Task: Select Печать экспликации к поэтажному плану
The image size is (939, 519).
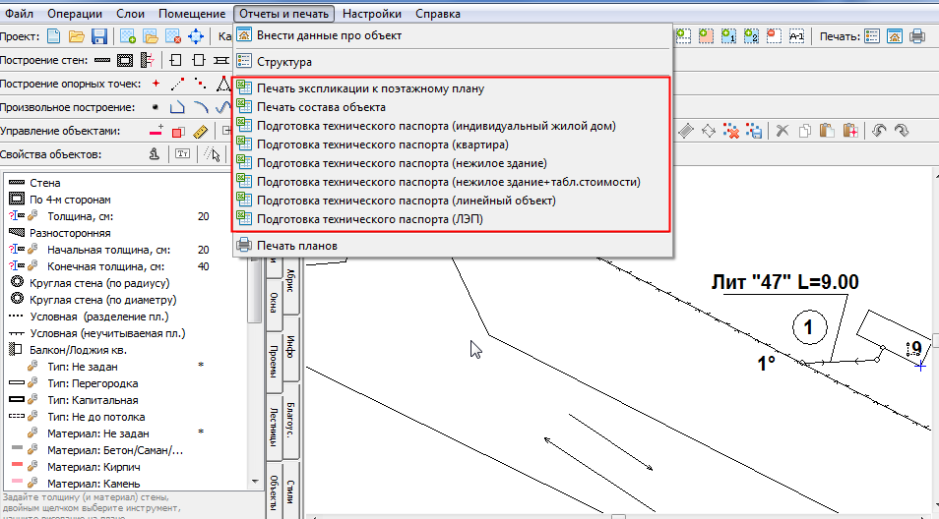Action: [453, 88]
